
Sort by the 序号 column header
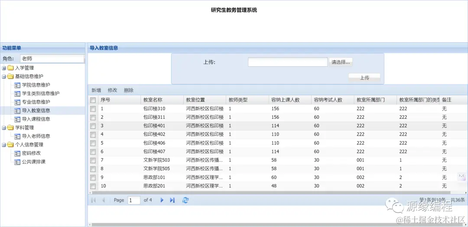[x=120, y=100]
